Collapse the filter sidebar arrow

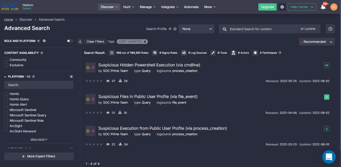(x=80, y=42)
